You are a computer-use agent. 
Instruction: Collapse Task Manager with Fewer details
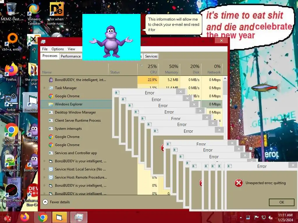pyautogui.click(x=56, y=202)
